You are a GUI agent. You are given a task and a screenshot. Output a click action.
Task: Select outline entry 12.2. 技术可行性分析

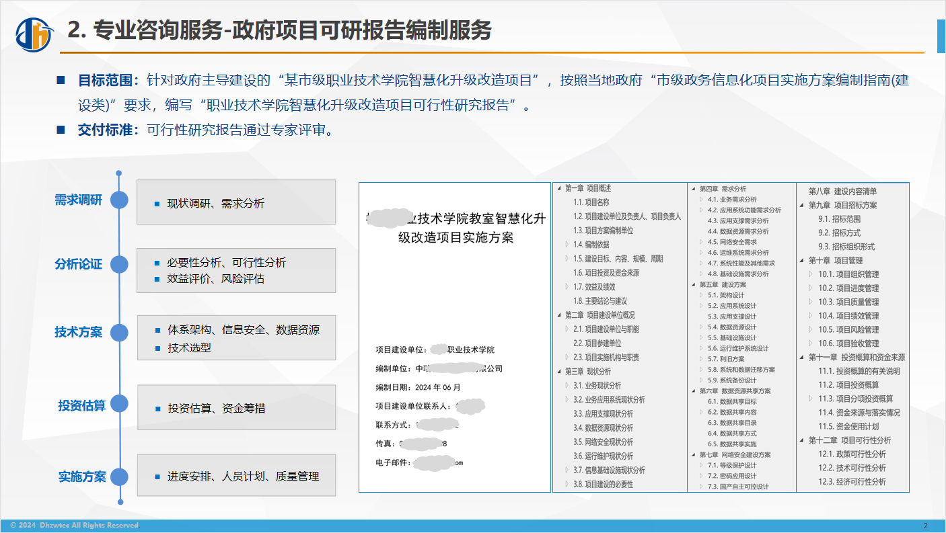pyautogui.click(x=852, y=468)
